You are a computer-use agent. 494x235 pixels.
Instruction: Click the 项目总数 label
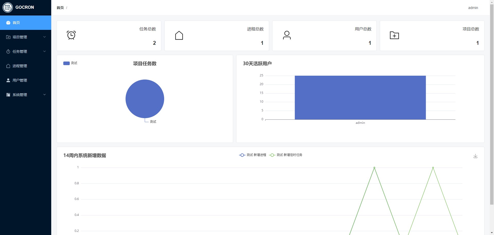pos(471,29)
